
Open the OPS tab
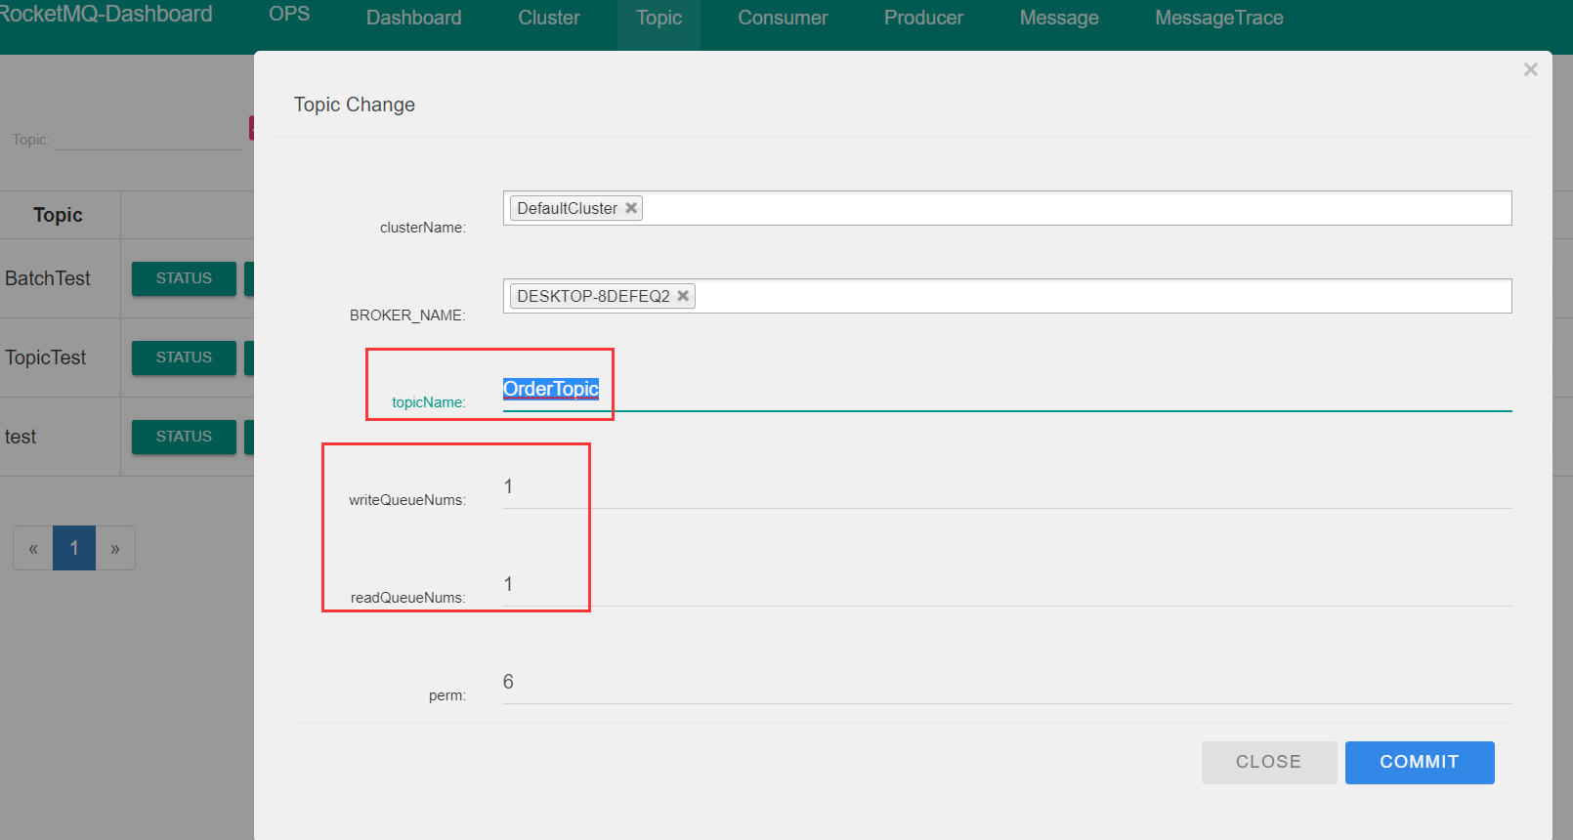(x=289, y=15)
